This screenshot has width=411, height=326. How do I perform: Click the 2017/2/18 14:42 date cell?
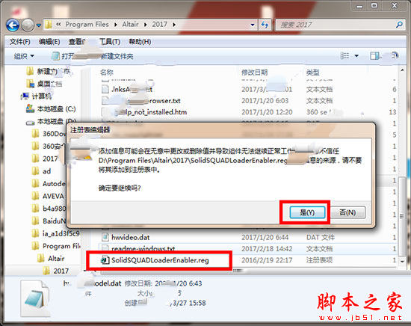[x=267, y=249]
